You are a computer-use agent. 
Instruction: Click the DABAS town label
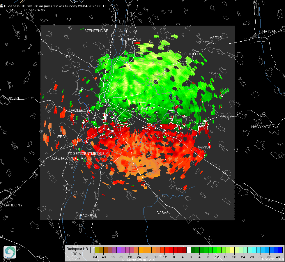162,213
